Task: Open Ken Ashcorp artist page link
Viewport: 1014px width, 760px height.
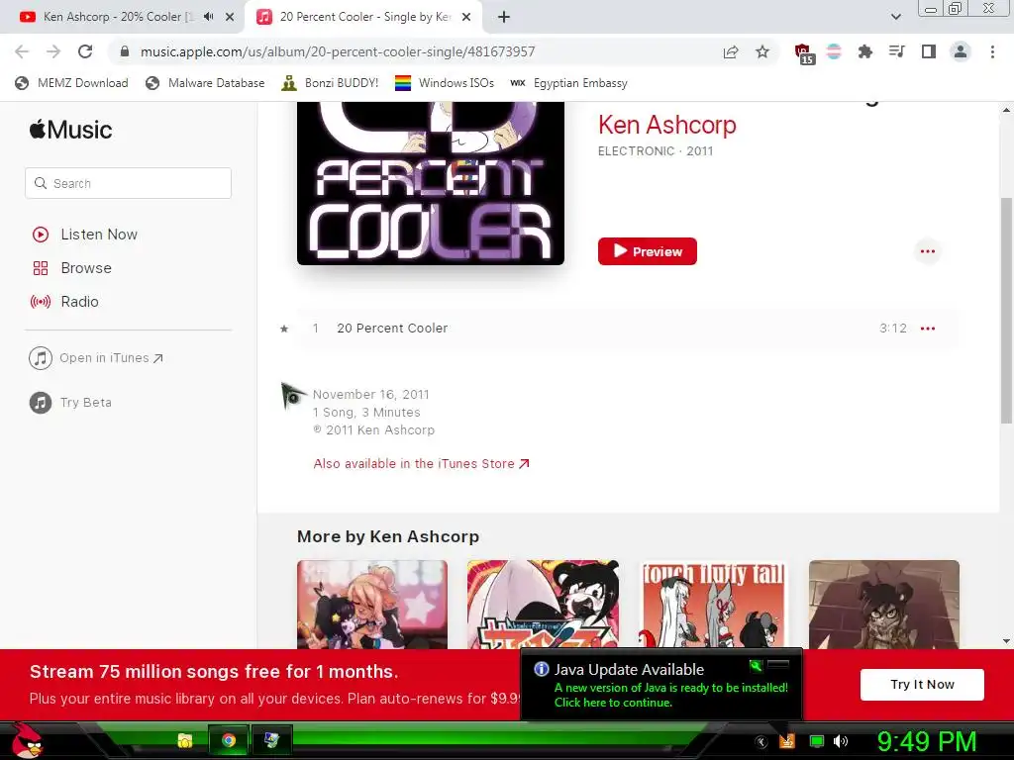Action: 666,125
